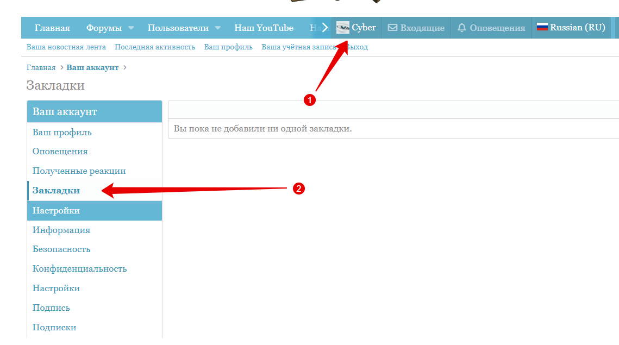
Task: Expand the Форумы dropdown arrow
Action: tap(131, 28)
